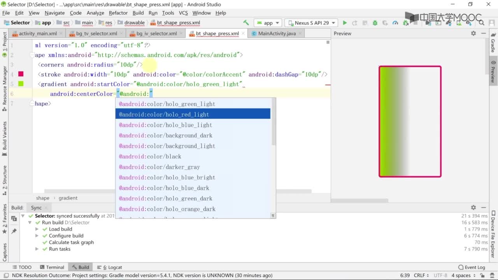This screenshot has height=280, width=498.
Task: Open the Terminal tool window
Action: pyautogui.click(x=52, y=267)
